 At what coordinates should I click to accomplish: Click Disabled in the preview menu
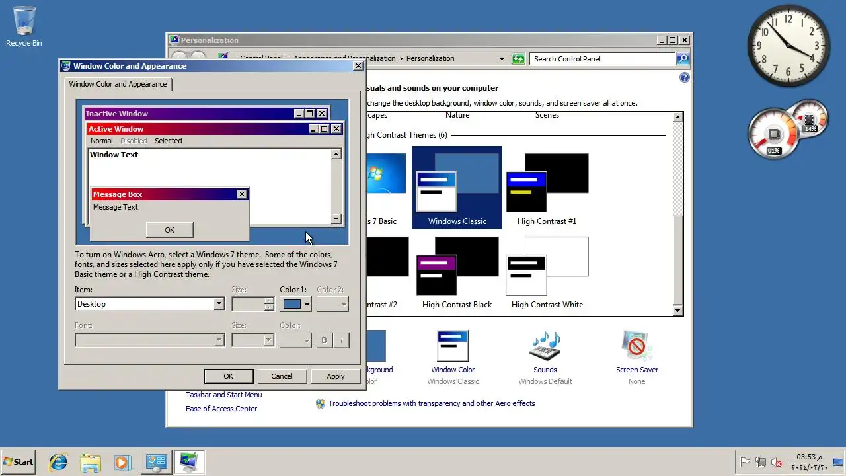134,141
